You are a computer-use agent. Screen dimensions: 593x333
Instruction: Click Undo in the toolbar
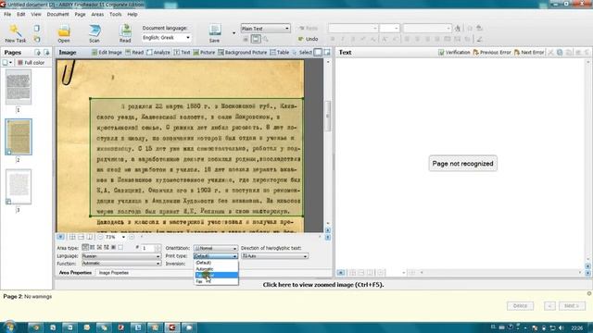coord(309,39)
